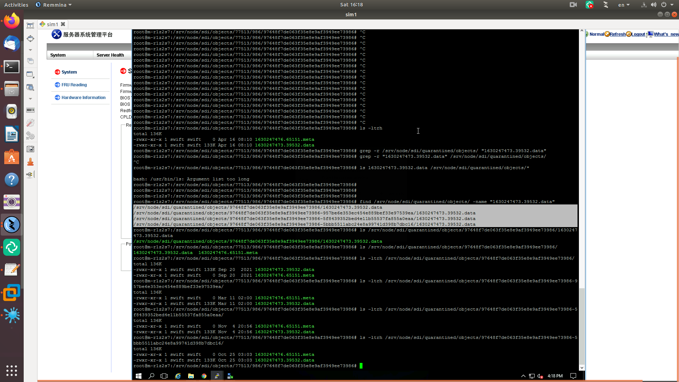Expand fullscreen options dropdown arrow
Viewport: 679px width, 382px height.
30,50
